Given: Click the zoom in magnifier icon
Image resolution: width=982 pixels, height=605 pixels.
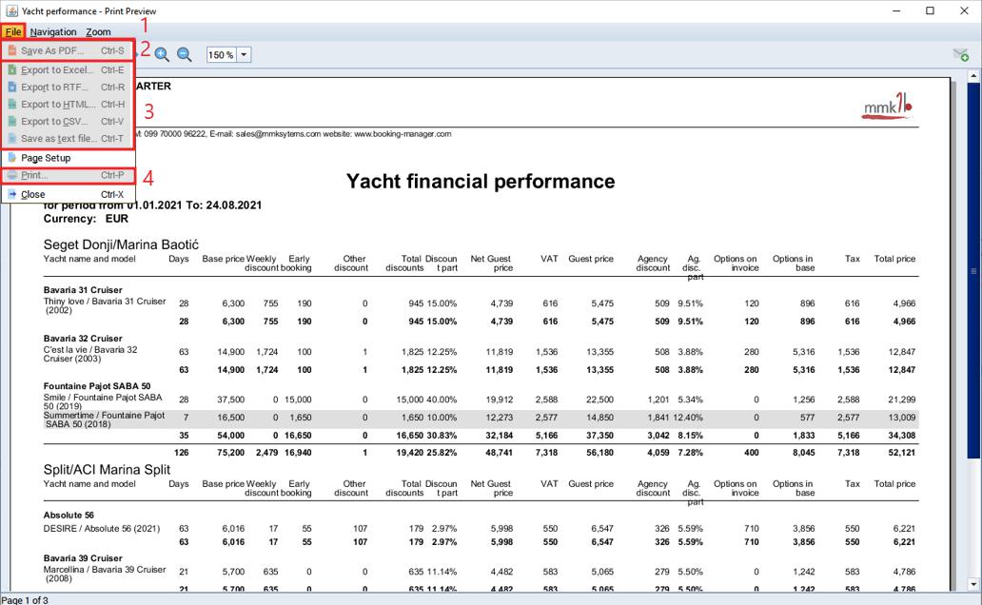Looking at the screenshot, I should pyautogui.click(x=162, y=54).
